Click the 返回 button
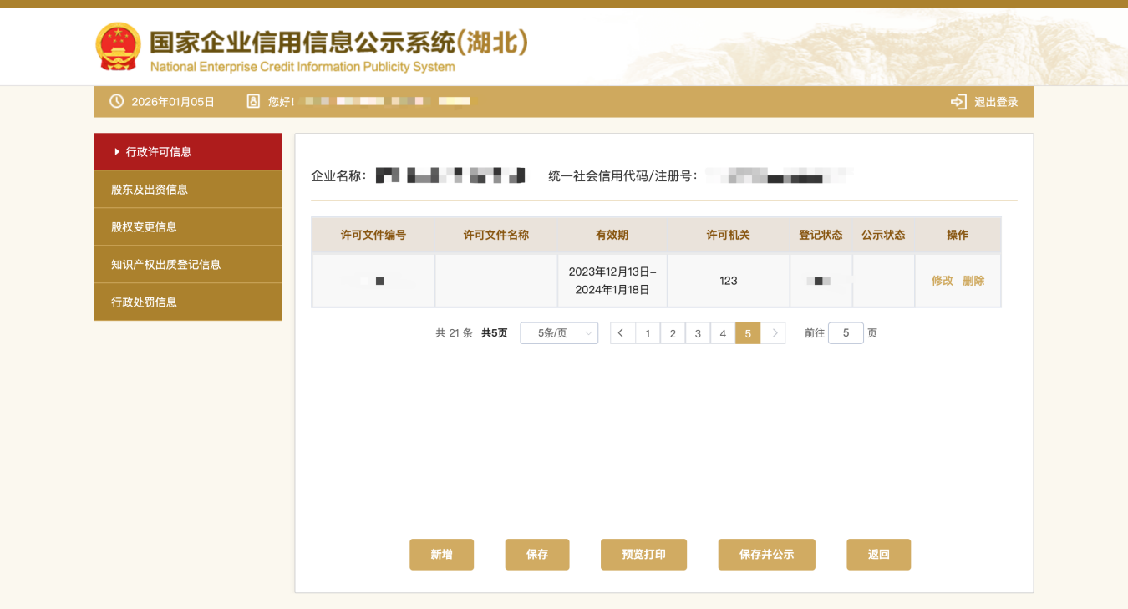 tap(878, 555)
